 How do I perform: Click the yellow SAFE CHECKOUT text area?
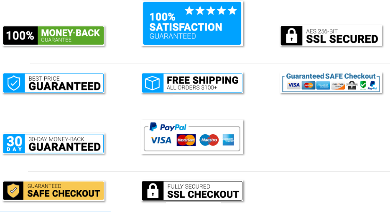(64, 191)
